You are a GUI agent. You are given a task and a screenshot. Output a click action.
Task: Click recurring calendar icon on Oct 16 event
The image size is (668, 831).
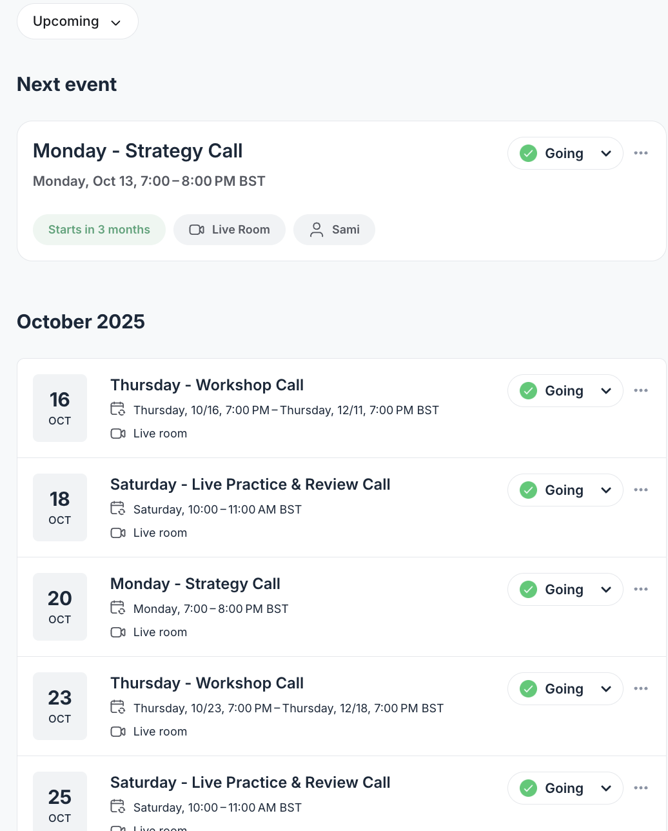[x=118, y=410]
